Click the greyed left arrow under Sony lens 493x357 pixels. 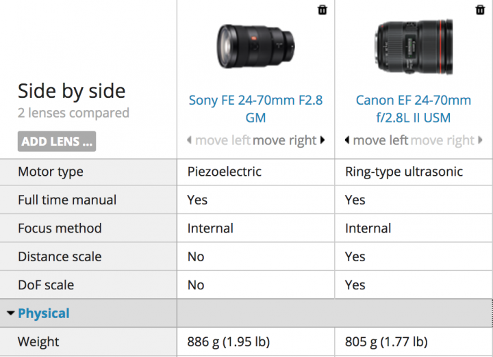[x=189, y=140]
